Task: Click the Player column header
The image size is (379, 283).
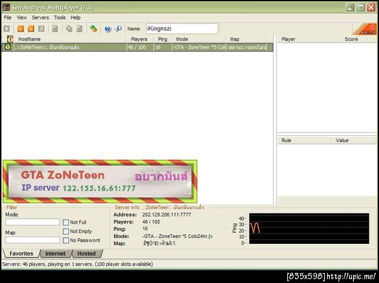Action: pos(309,39)
